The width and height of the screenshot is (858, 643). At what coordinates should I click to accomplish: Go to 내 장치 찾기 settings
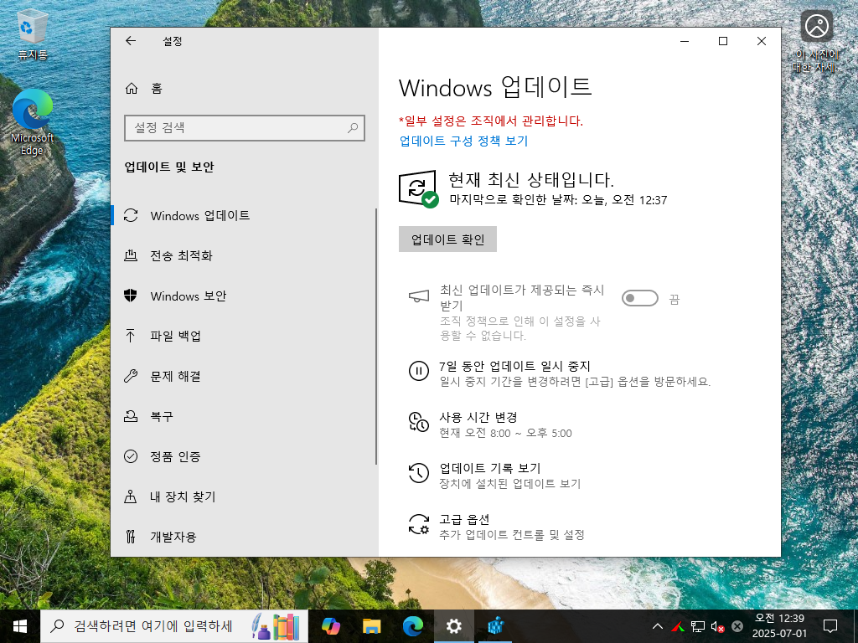tap(244, 496)
